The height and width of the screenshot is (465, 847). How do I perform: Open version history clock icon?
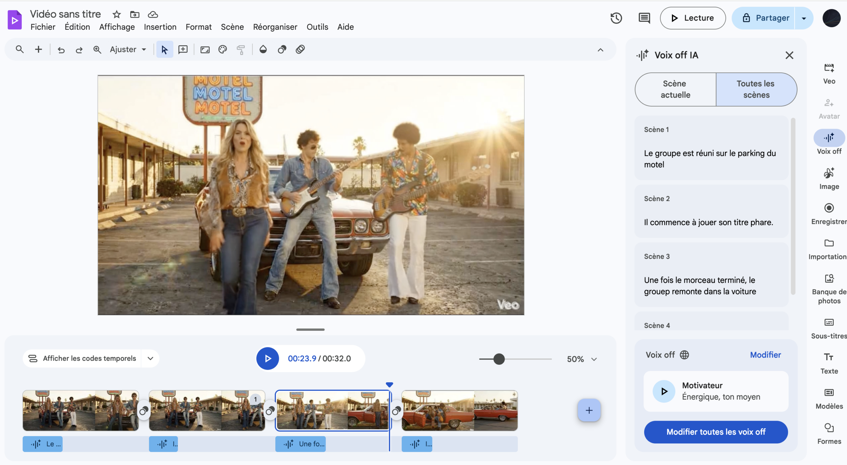[616, 18]
